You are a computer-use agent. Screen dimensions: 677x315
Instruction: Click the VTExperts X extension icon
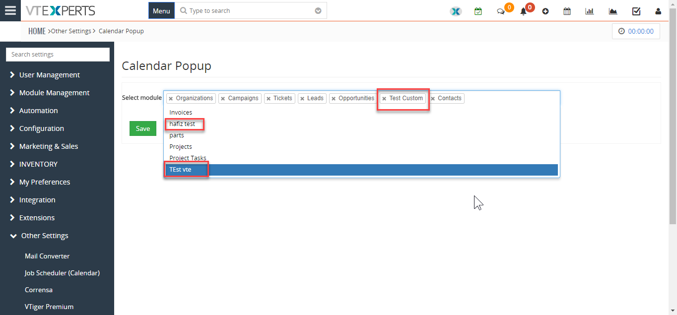[456, 11]
